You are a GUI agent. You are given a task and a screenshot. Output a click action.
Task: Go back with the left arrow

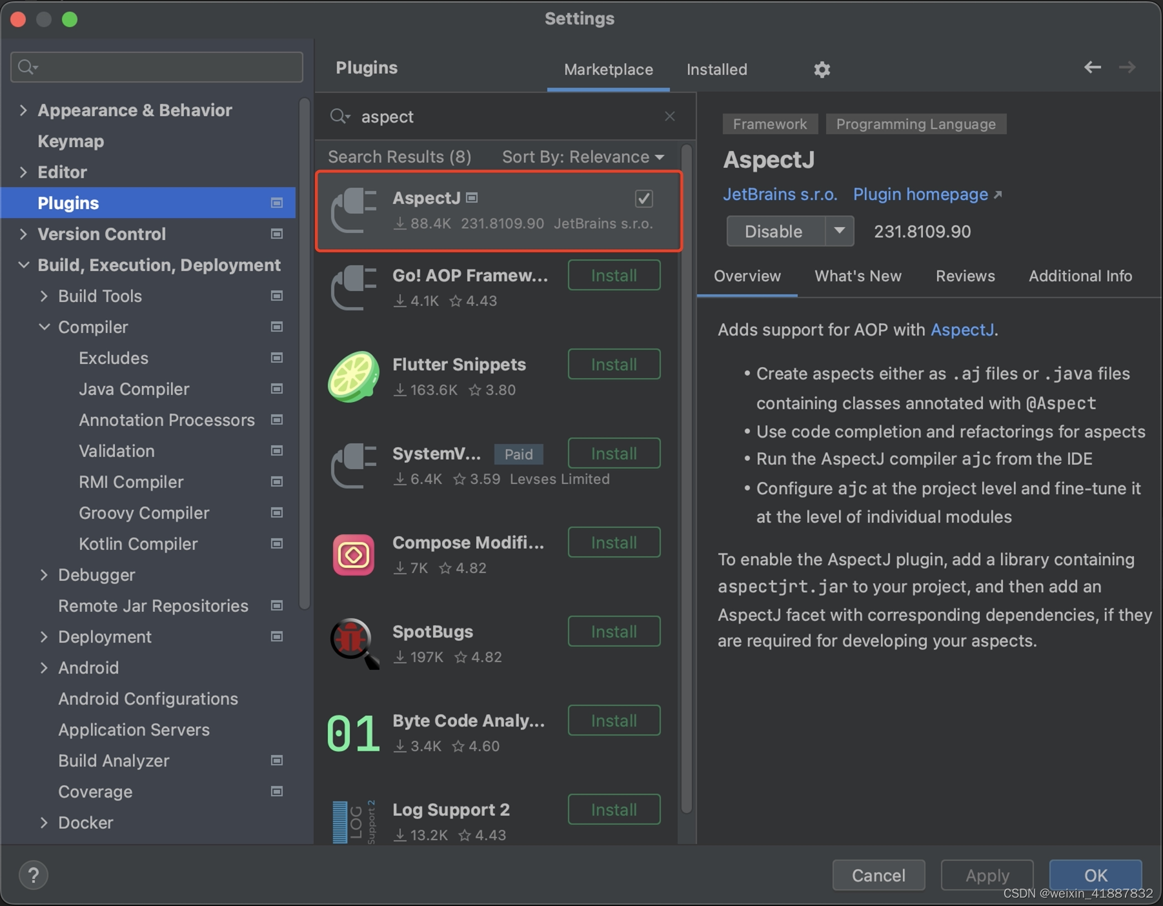[x=1092, y=67]
